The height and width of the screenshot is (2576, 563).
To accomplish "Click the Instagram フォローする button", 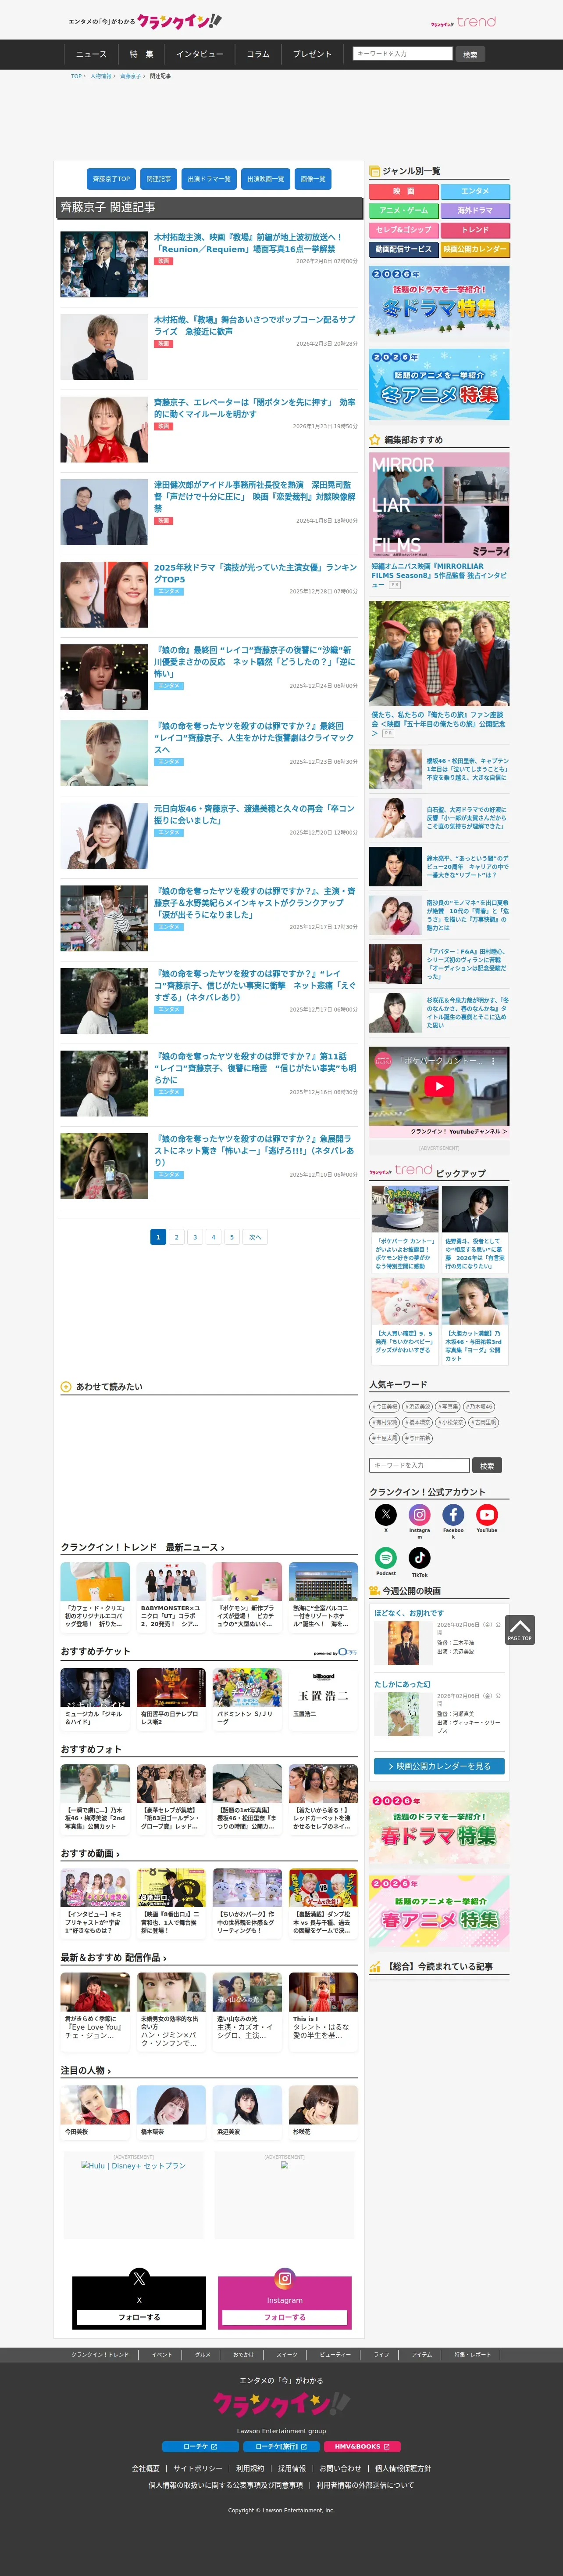I will pyautogui.click(x=285, y=2317).
